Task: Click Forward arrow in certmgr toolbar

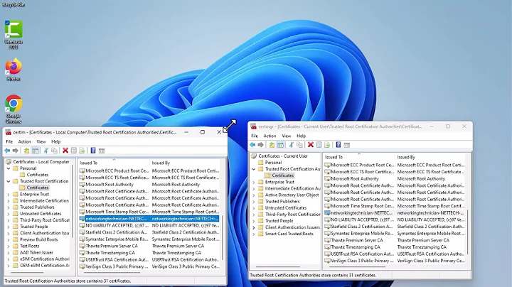Action: 260,145
